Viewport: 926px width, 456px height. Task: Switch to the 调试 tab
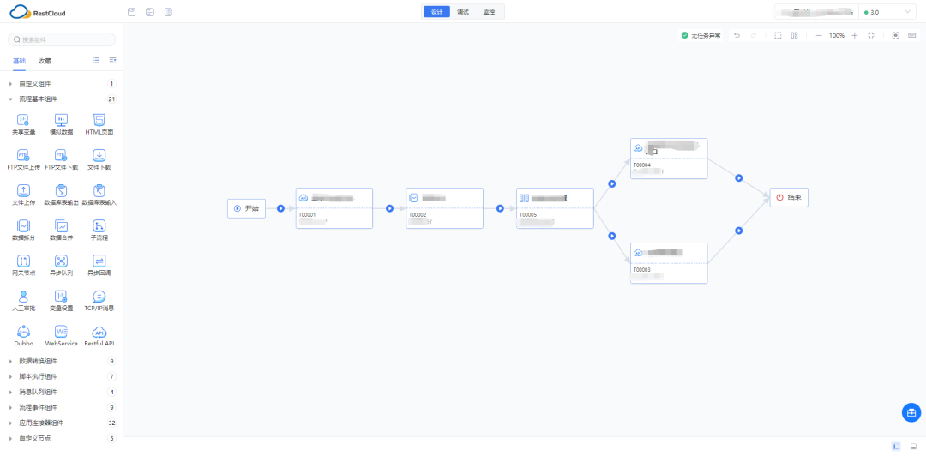[x=463, y=12]
